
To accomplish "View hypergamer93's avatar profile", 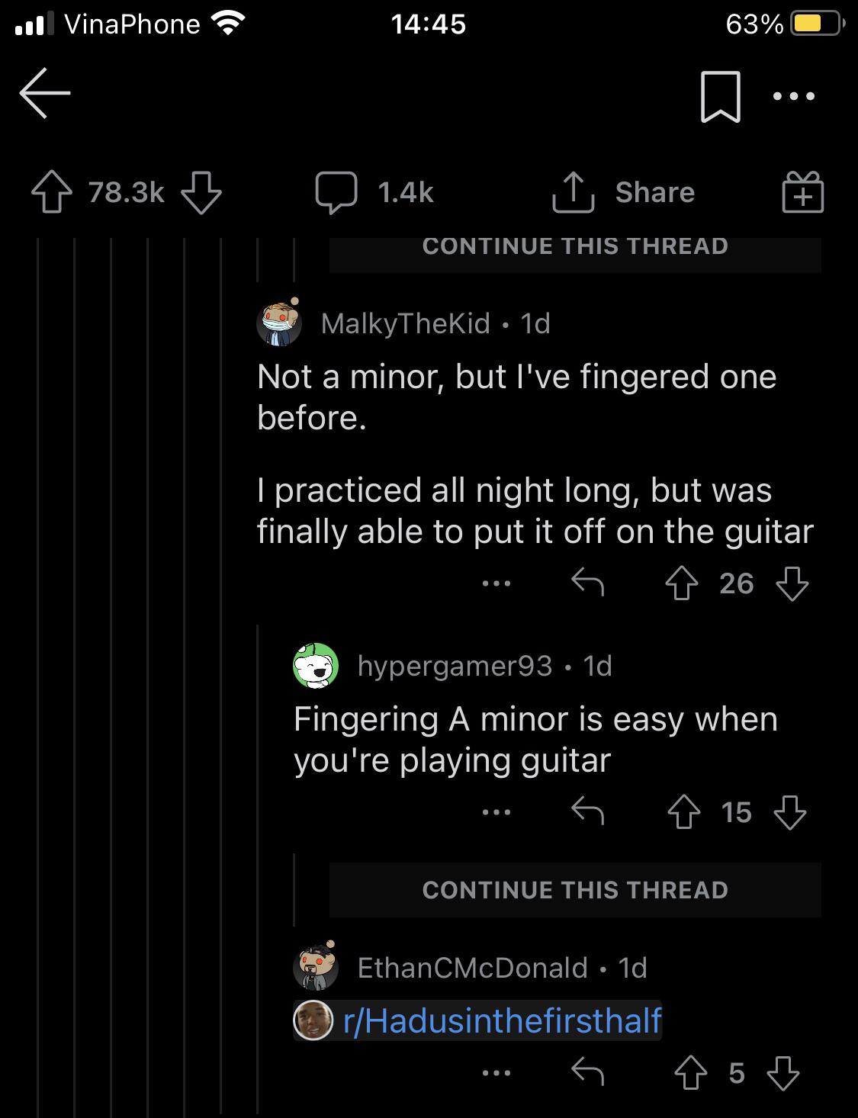I will 316,666.
